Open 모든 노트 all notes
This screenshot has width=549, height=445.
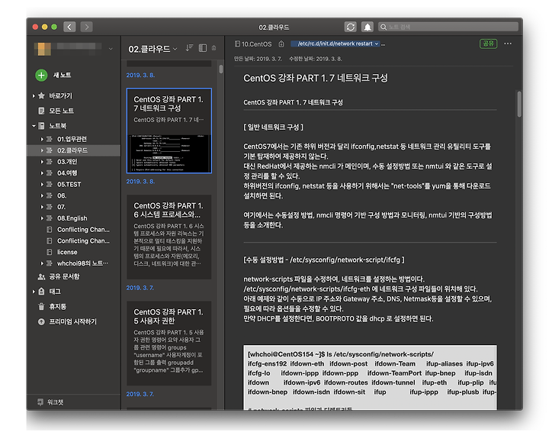[61, 111]
